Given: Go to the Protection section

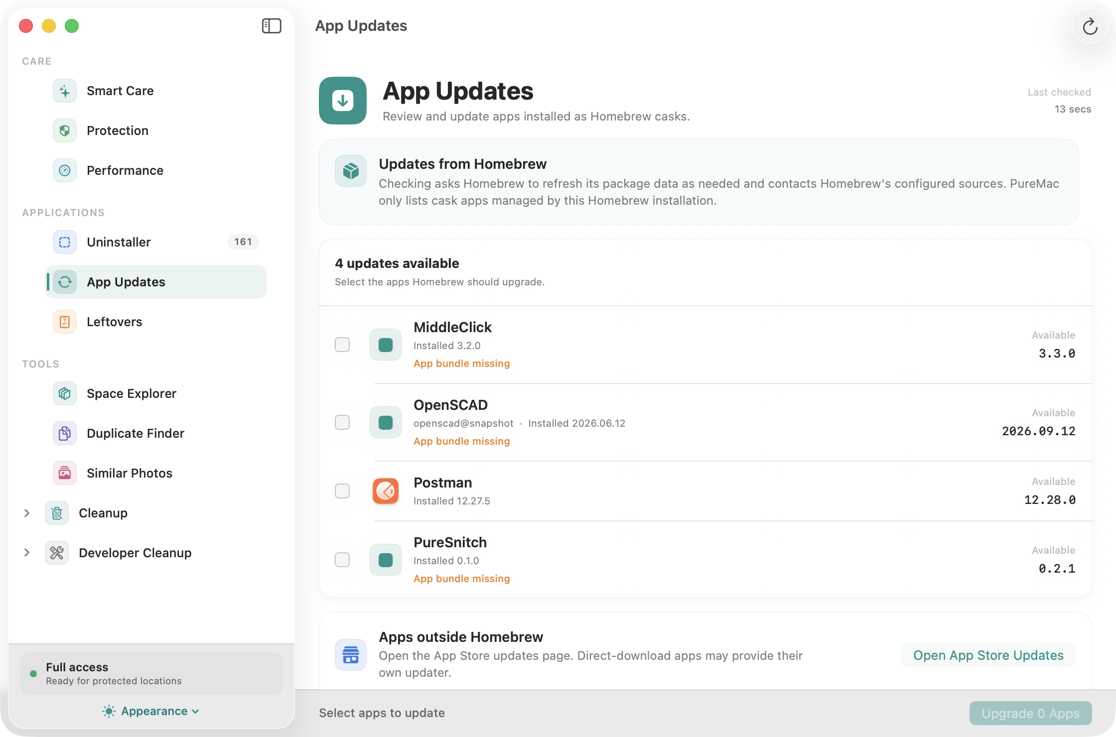Looking at the screenshot, I should click(156, 131).
